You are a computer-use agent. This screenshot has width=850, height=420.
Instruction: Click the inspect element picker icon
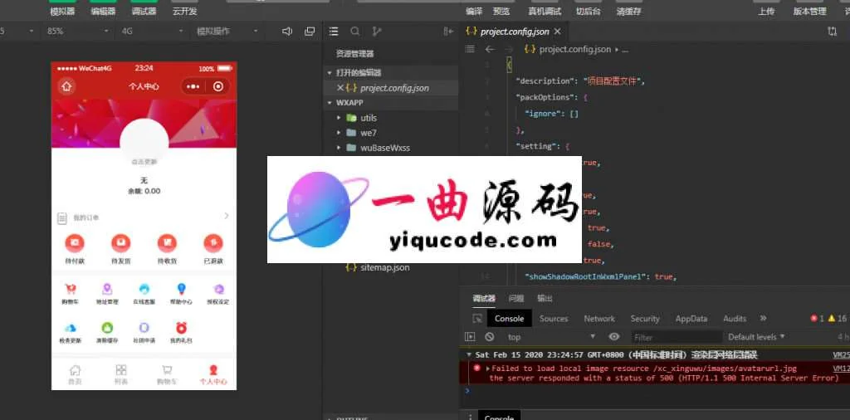pos(477,319)
